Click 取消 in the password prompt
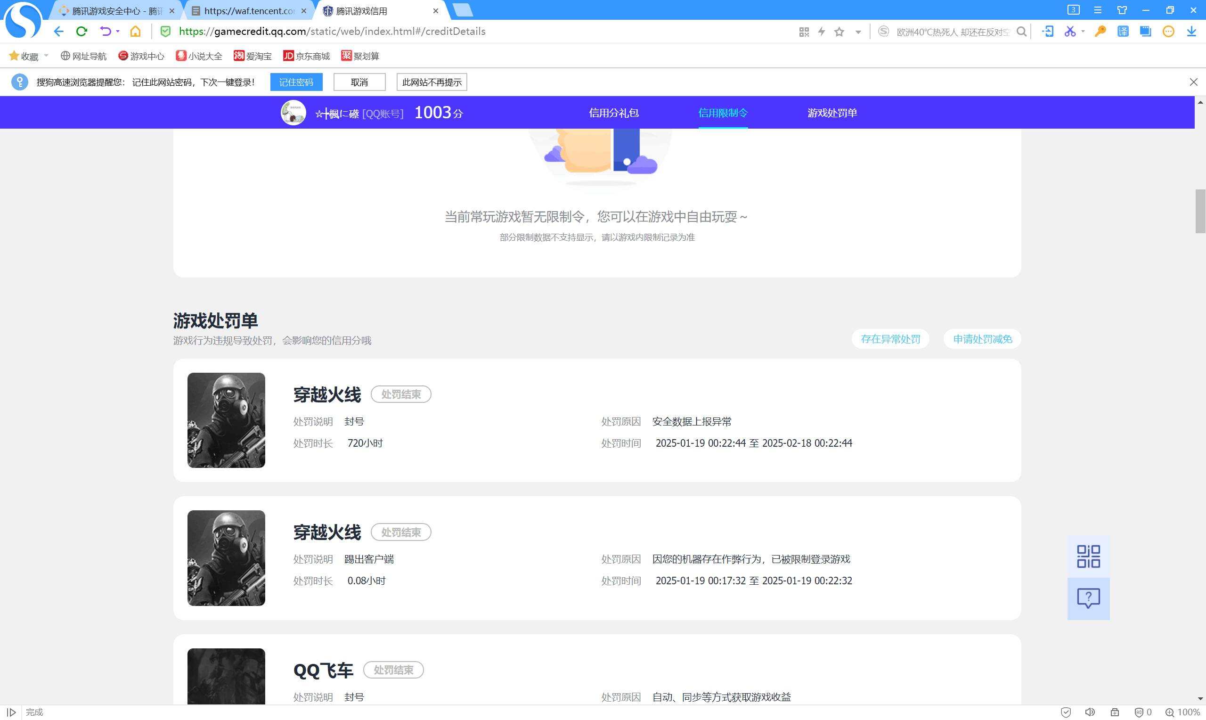Screen dimensions: 1206x720 (x=359, y=82)
